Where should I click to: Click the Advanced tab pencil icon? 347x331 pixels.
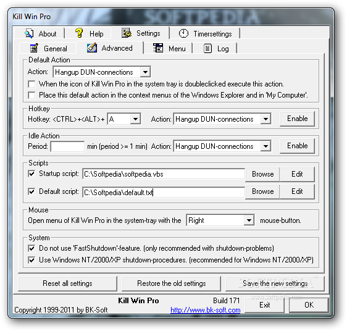(x=92, y=48)
